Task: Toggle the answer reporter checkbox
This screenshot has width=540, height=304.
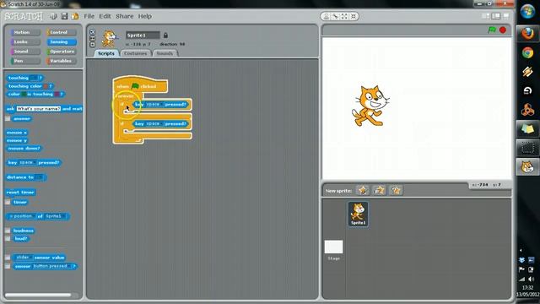Action: 8,118
